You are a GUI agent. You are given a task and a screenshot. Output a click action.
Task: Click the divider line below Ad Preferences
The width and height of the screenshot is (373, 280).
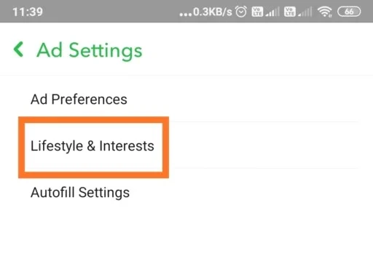pos(264,121)
